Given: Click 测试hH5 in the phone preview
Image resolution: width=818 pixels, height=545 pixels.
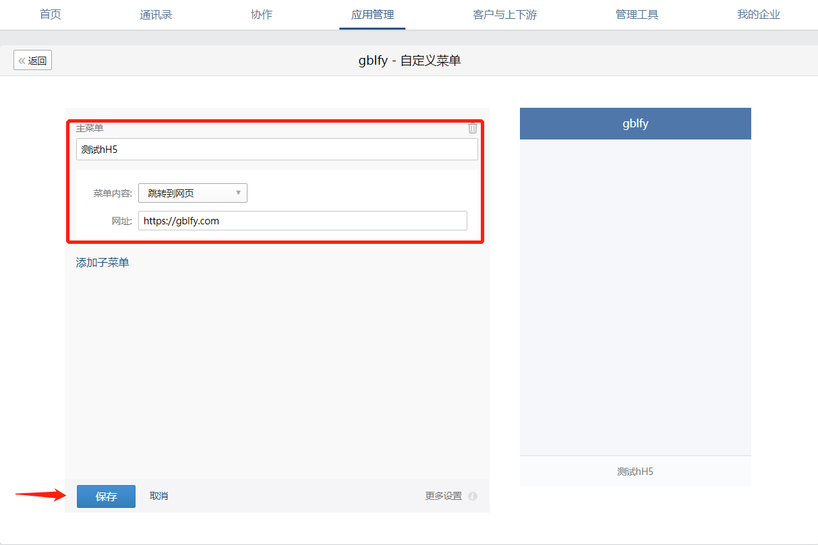Looking at the screenshot, I should click(635, 472).
